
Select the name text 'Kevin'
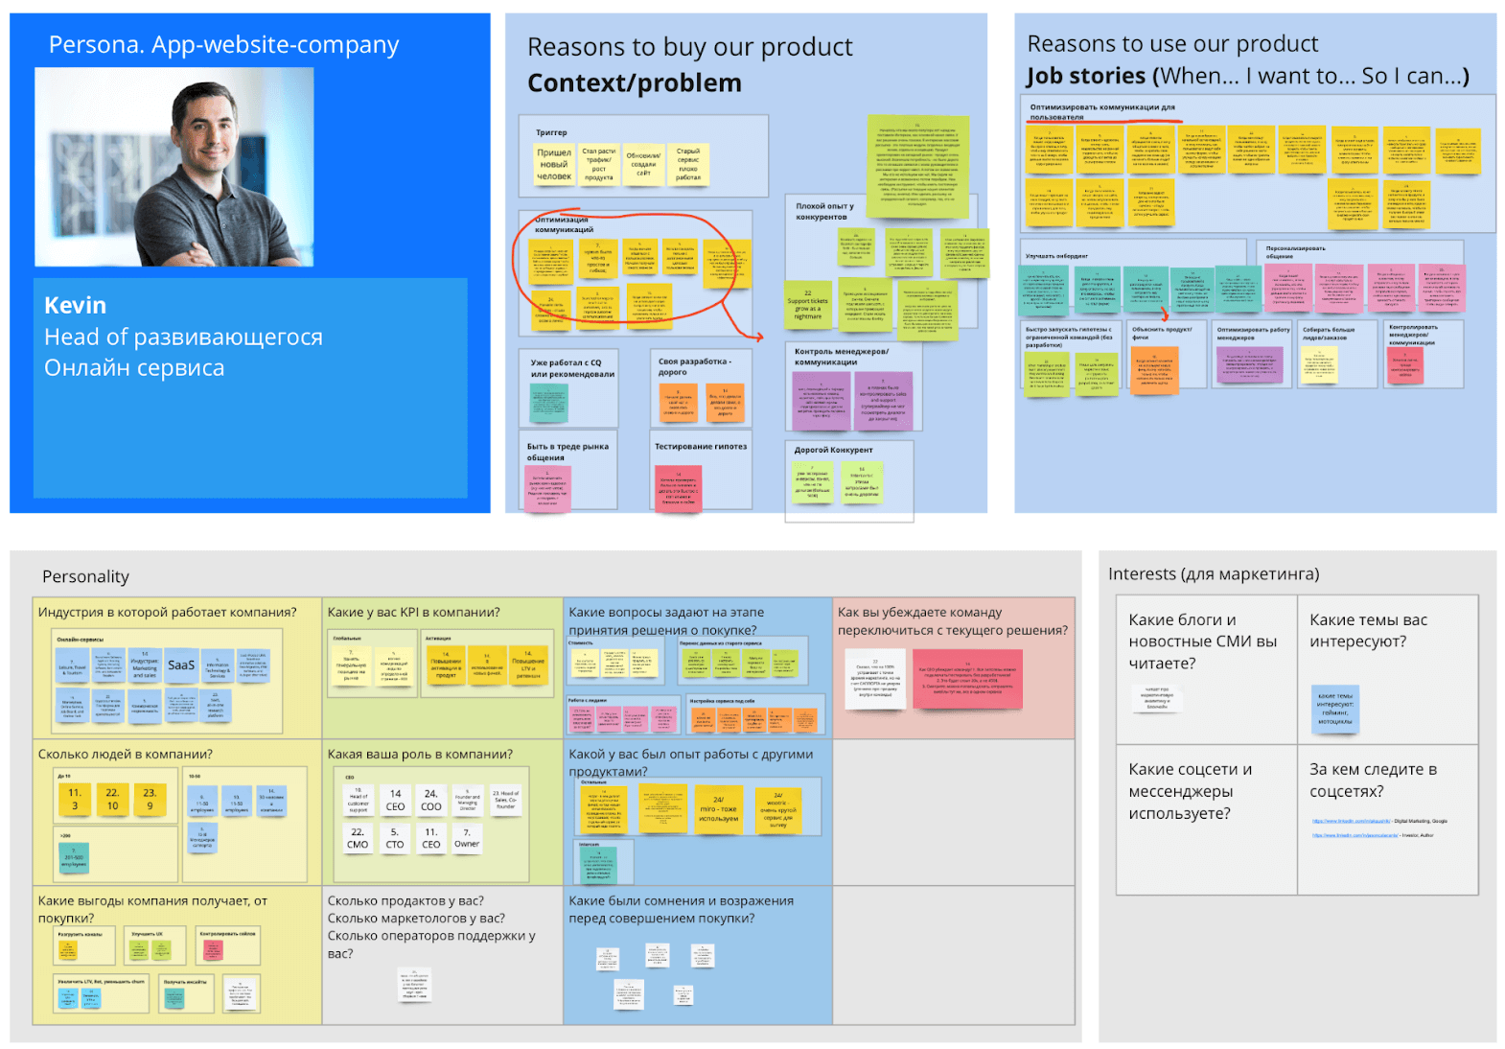click(75, 305)
